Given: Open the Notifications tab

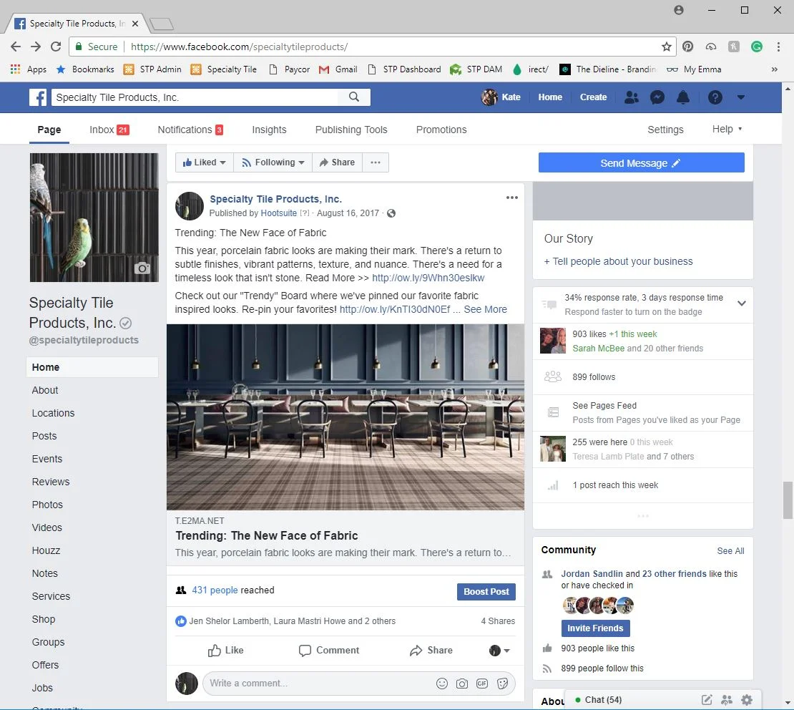Looking at the screenshot, I should click(x=190, y=130).
